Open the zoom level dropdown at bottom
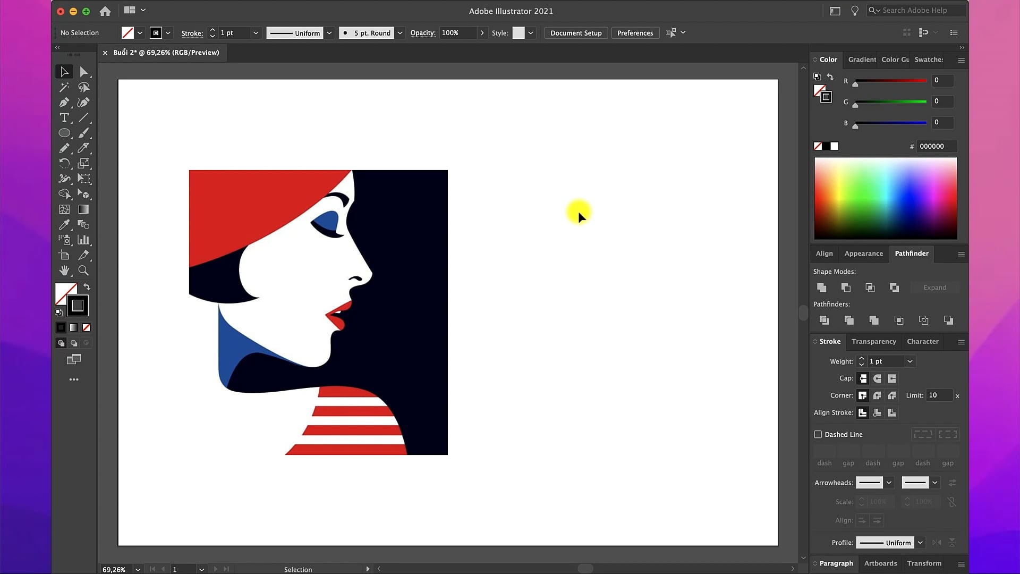 pyautogui.click(x=138, y=569)
